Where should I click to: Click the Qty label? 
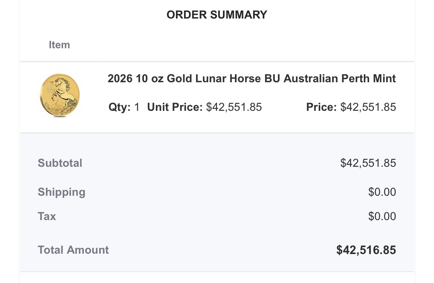click(120, 107)
